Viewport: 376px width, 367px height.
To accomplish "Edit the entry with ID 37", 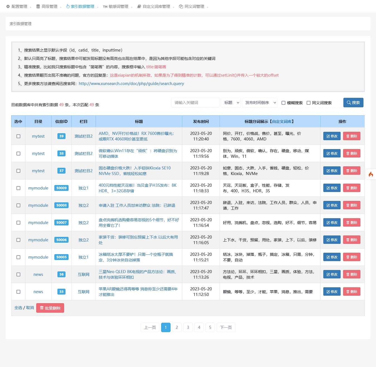I will click(x=332, y=171).
